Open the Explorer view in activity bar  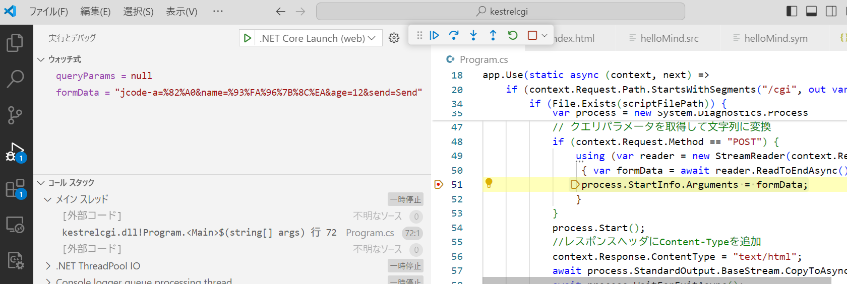[x=15, y=43]
